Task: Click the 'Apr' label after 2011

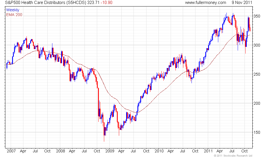Action: click(x=220, y=151)
